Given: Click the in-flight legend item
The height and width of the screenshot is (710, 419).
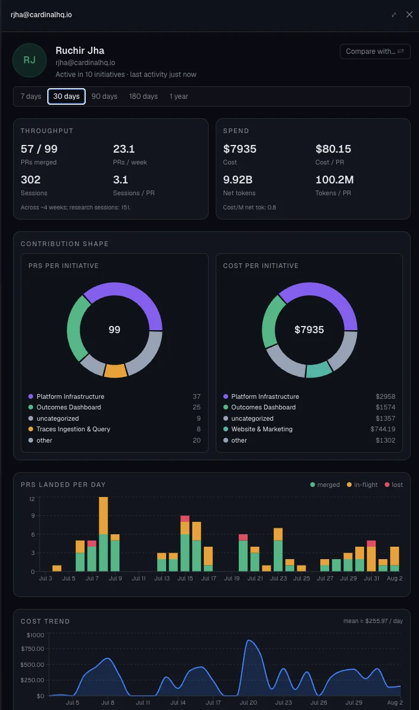Looking at the screenshot, I should 362,485.
